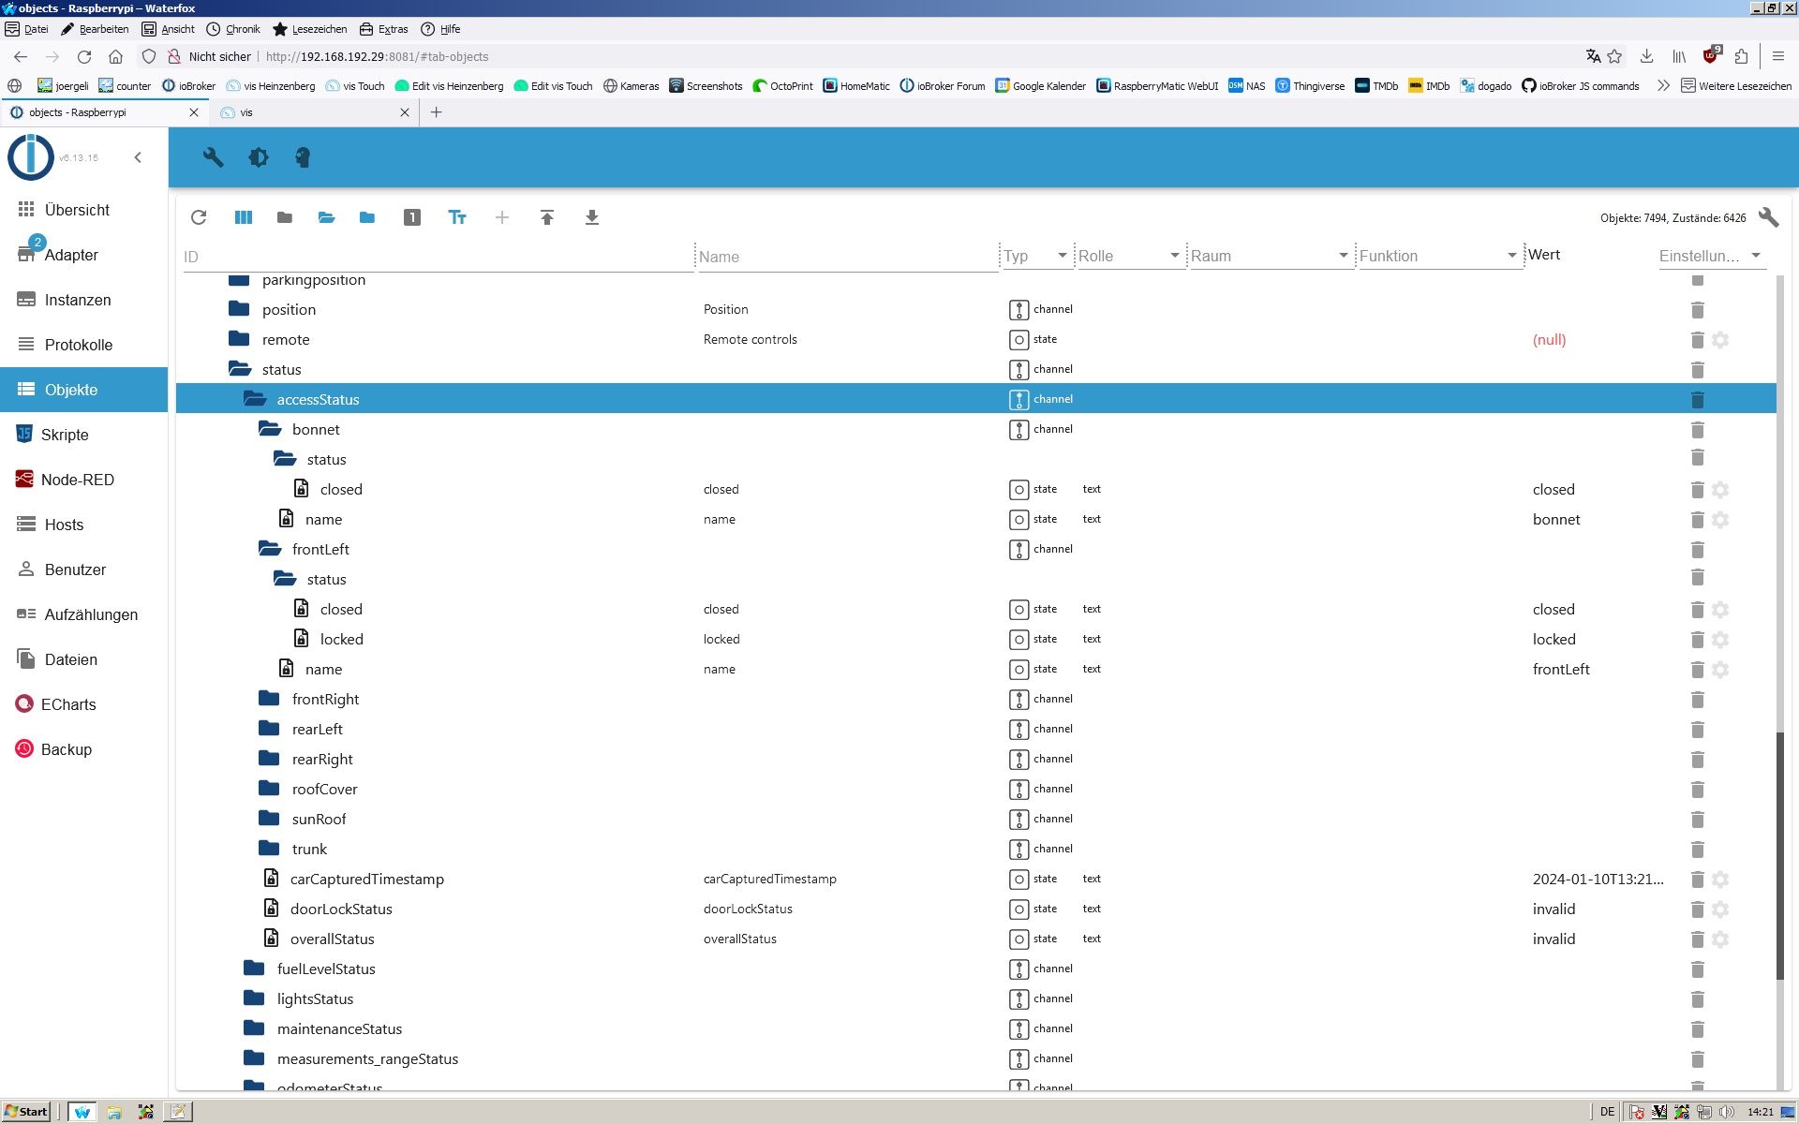Click the ioBroker logo/home icon
1799x1124 pixels.
click(x=27, y=155)
